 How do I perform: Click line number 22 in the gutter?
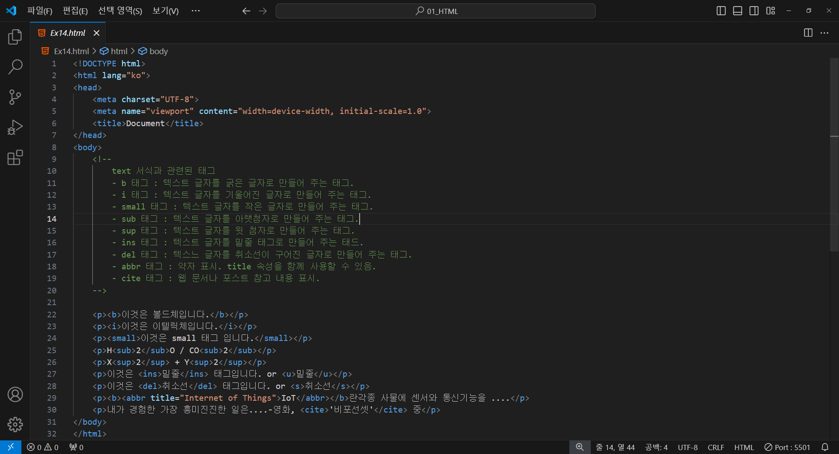(x=52, y=315)
